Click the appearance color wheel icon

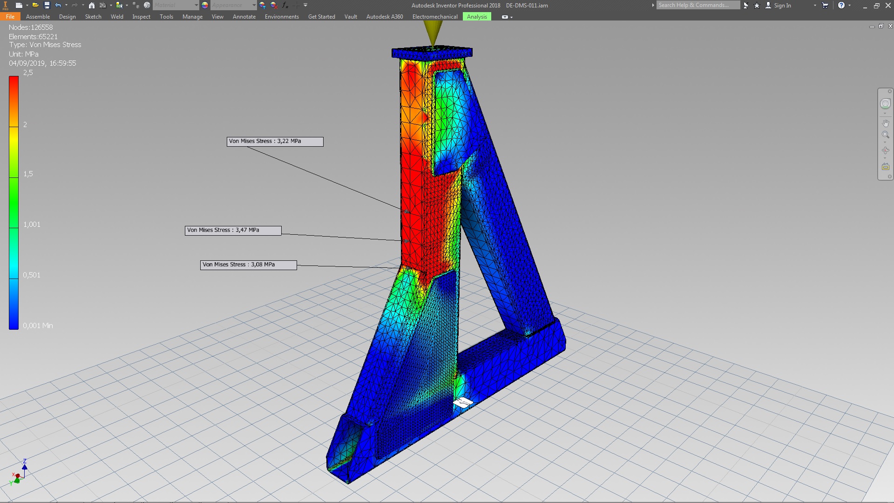click(x=205, y=5)
